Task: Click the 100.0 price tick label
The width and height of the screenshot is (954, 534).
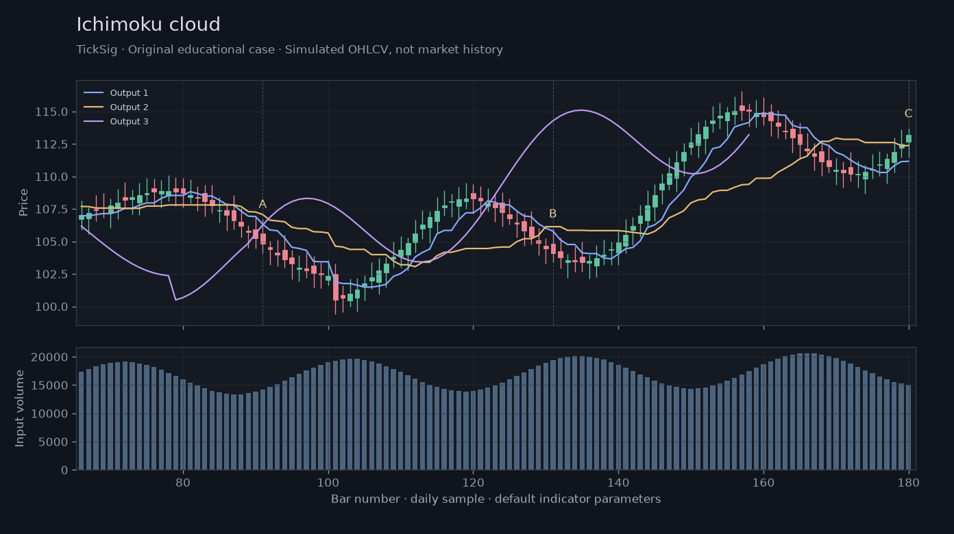Action: [x=52, y=307]
